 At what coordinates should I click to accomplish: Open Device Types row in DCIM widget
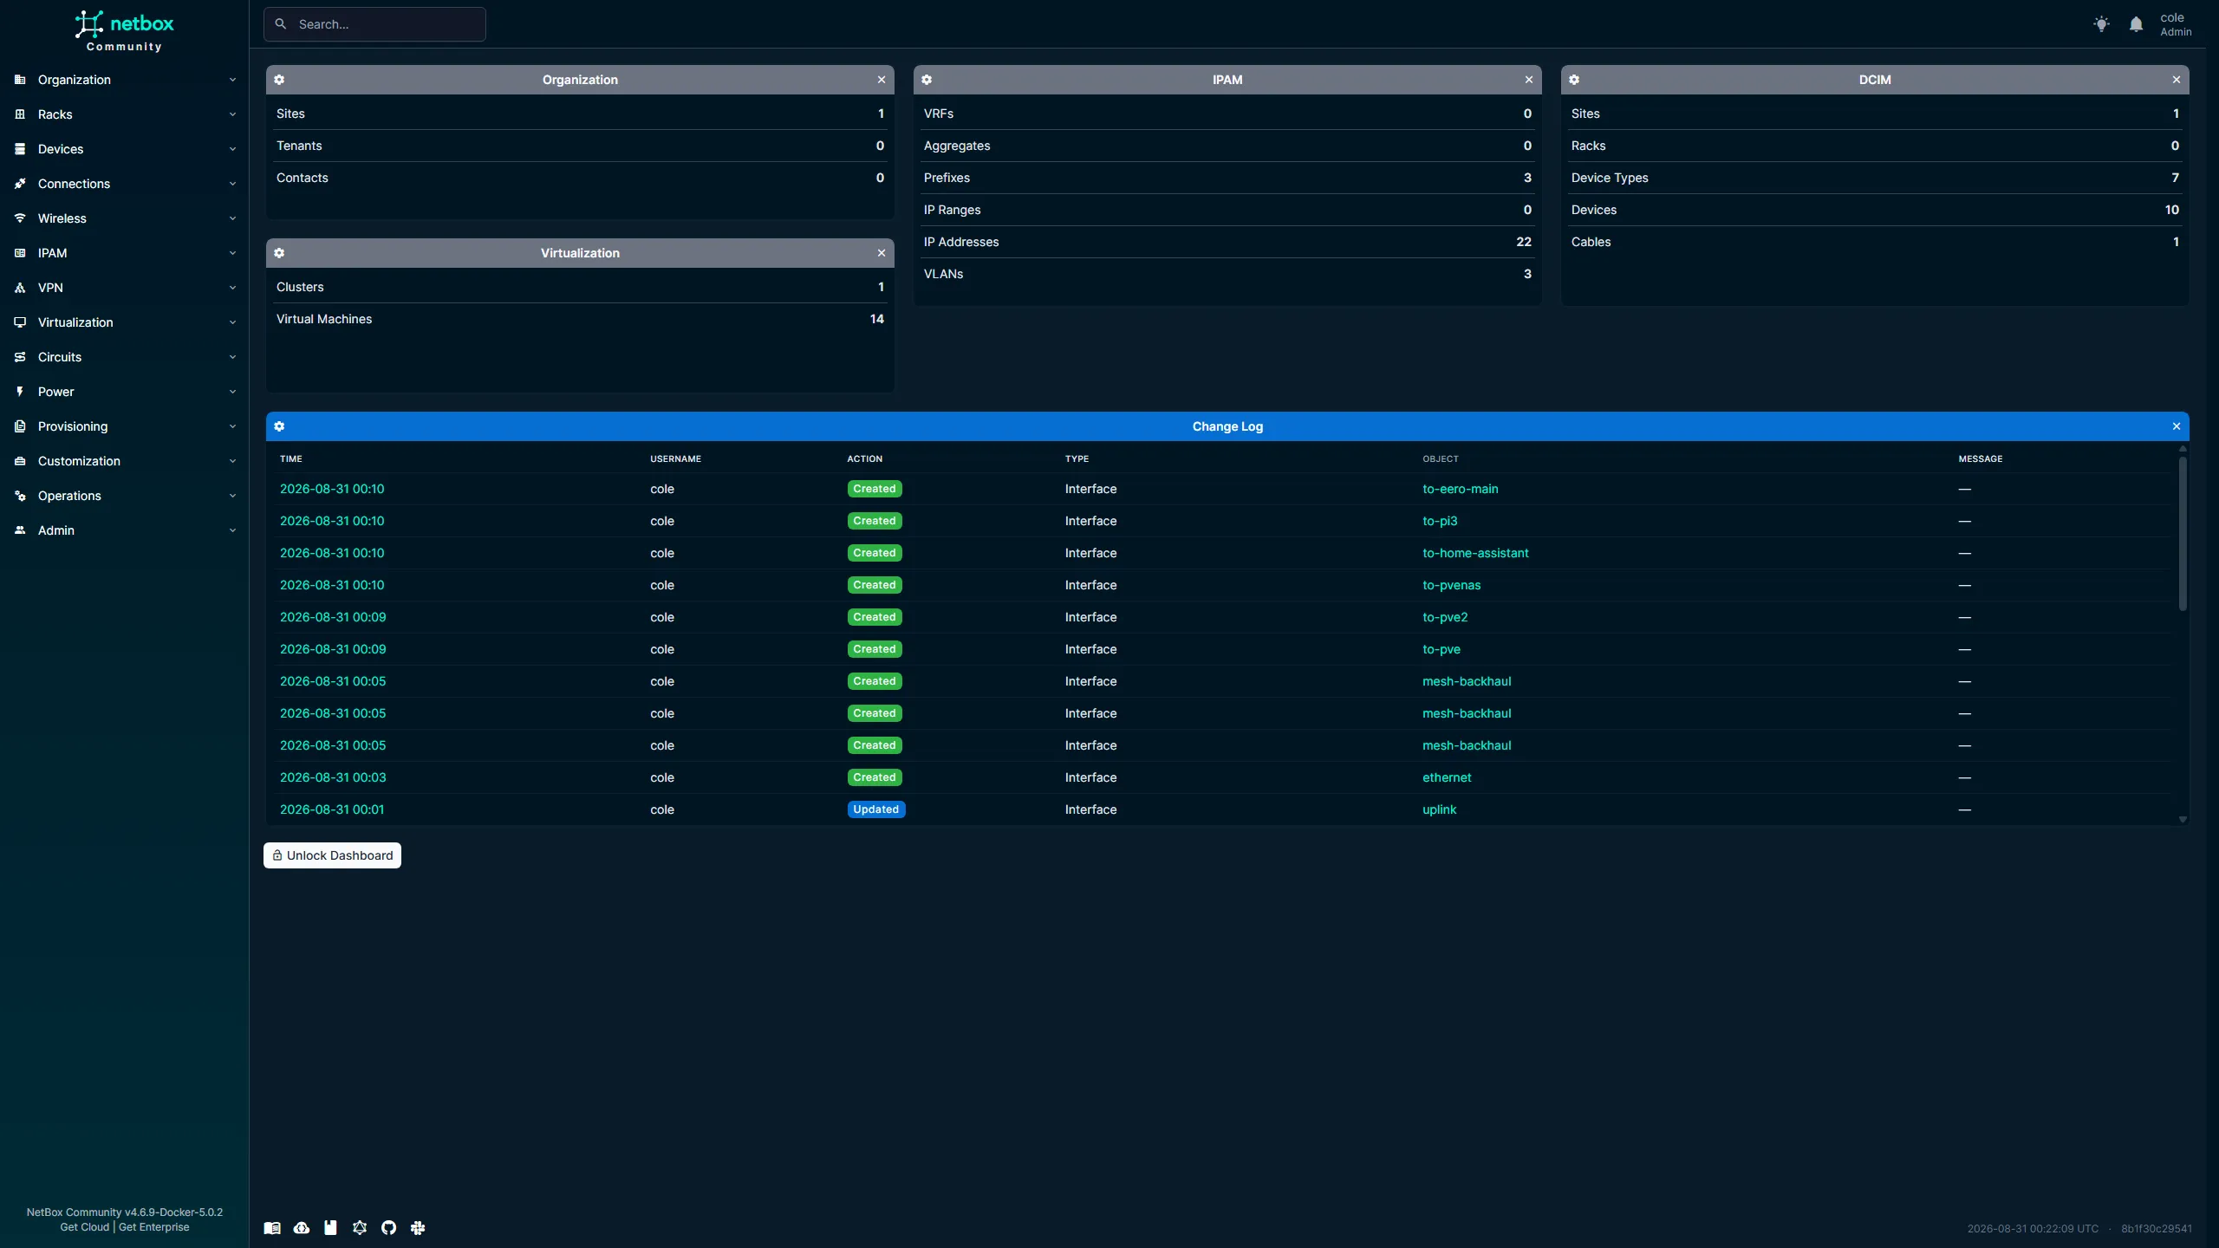tap(1875, 178)
